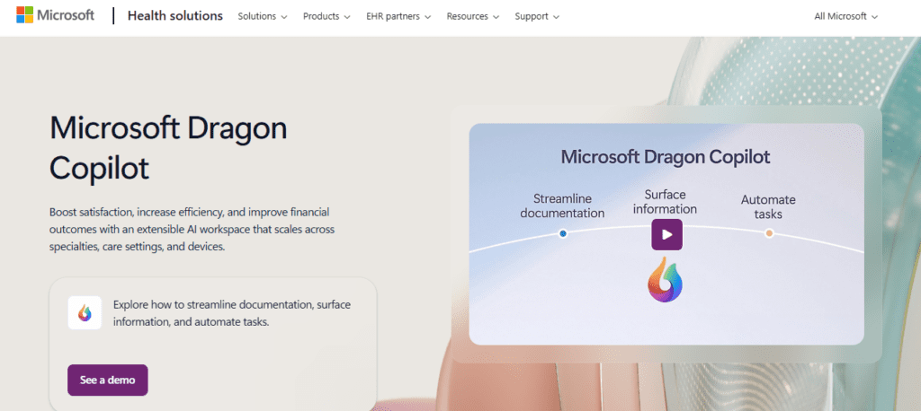This screenshot has height=411, width=921.
Task: Click the Dragon Copilot logo in video thumbnail
Action: click(x=665, y=280)
